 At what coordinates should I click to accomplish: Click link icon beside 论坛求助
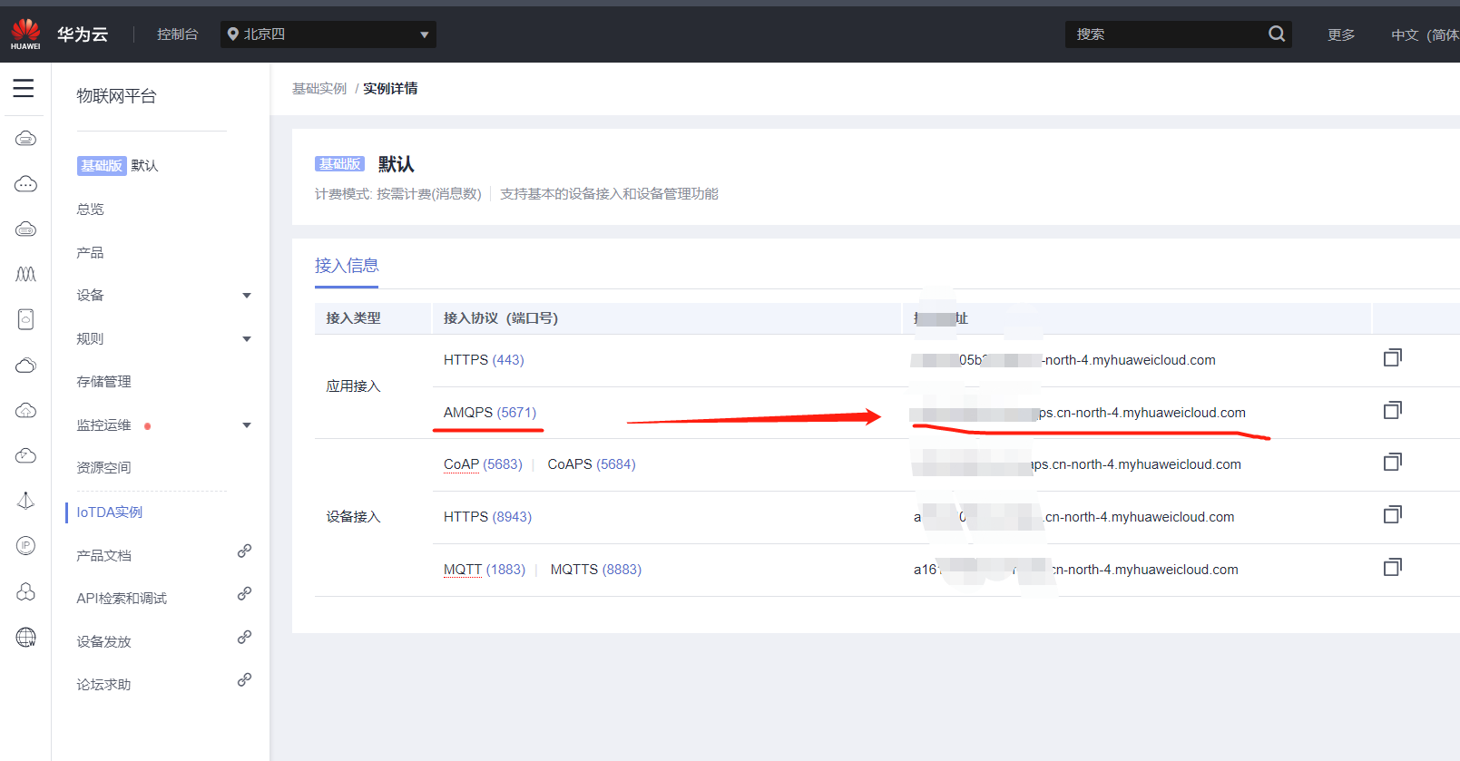244,679
